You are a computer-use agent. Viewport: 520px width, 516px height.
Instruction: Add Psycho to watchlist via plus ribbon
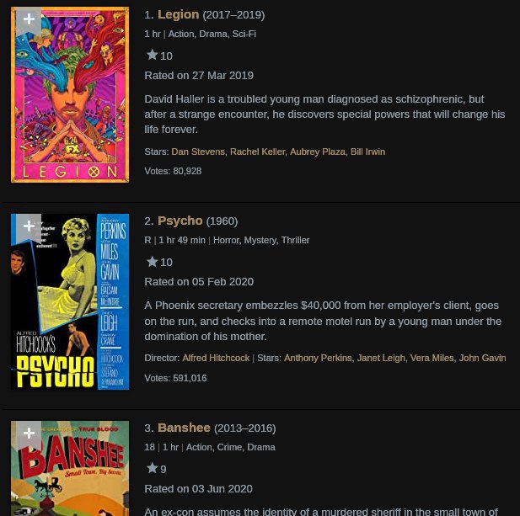[x=29, y=227]
